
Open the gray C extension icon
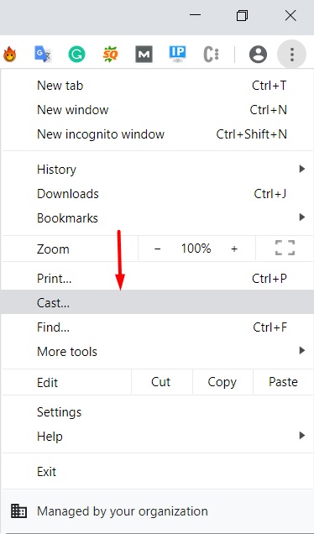click(211, 55)
